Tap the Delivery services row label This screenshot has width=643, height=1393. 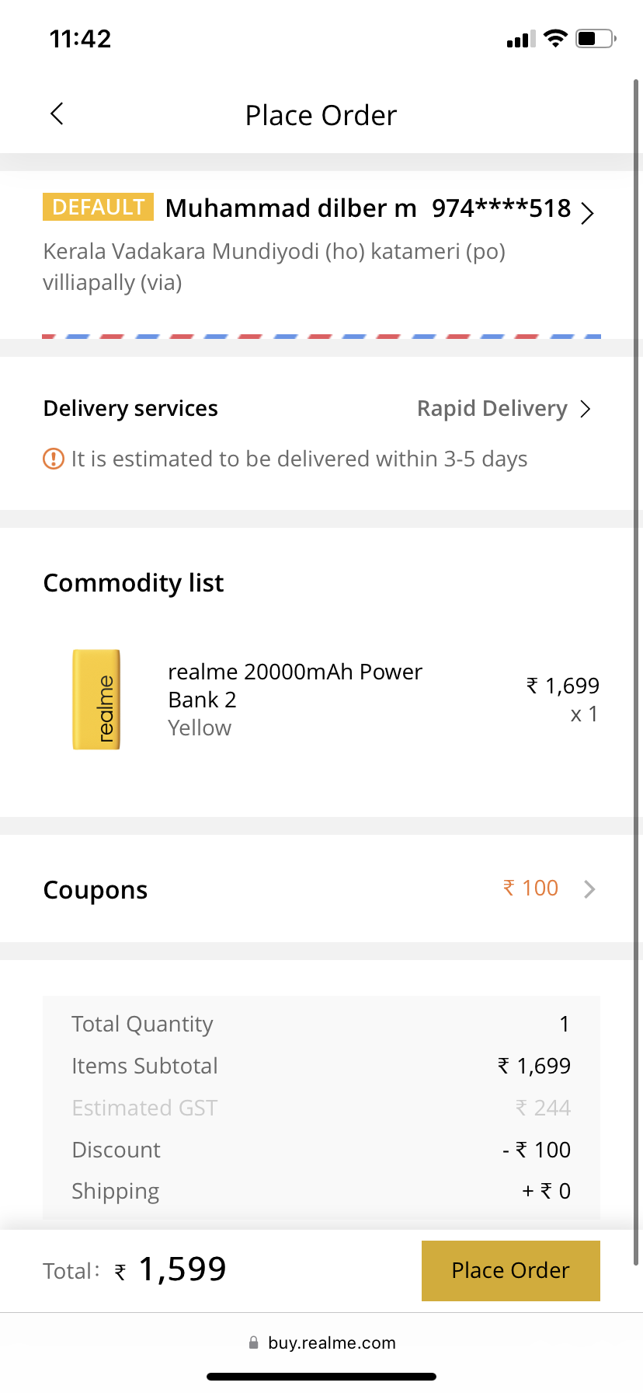click(x=130, y=409)
